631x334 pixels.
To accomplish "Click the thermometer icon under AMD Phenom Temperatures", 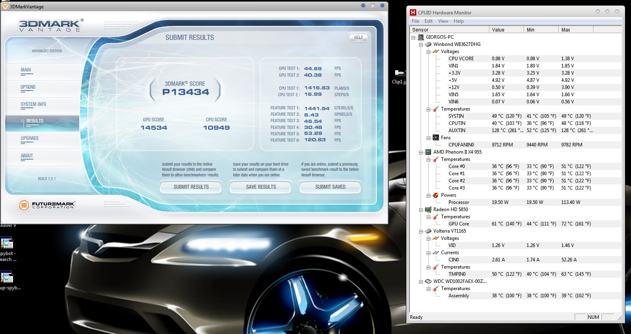I will pos(436,159).
